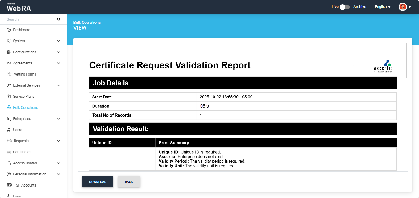Open the Enterprises menu item

(22, 119)
